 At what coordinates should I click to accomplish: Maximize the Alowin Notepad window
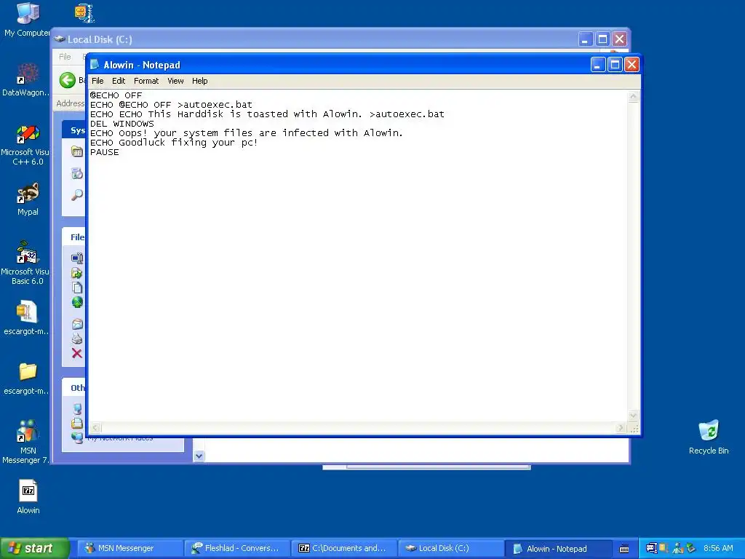(614, 65)
